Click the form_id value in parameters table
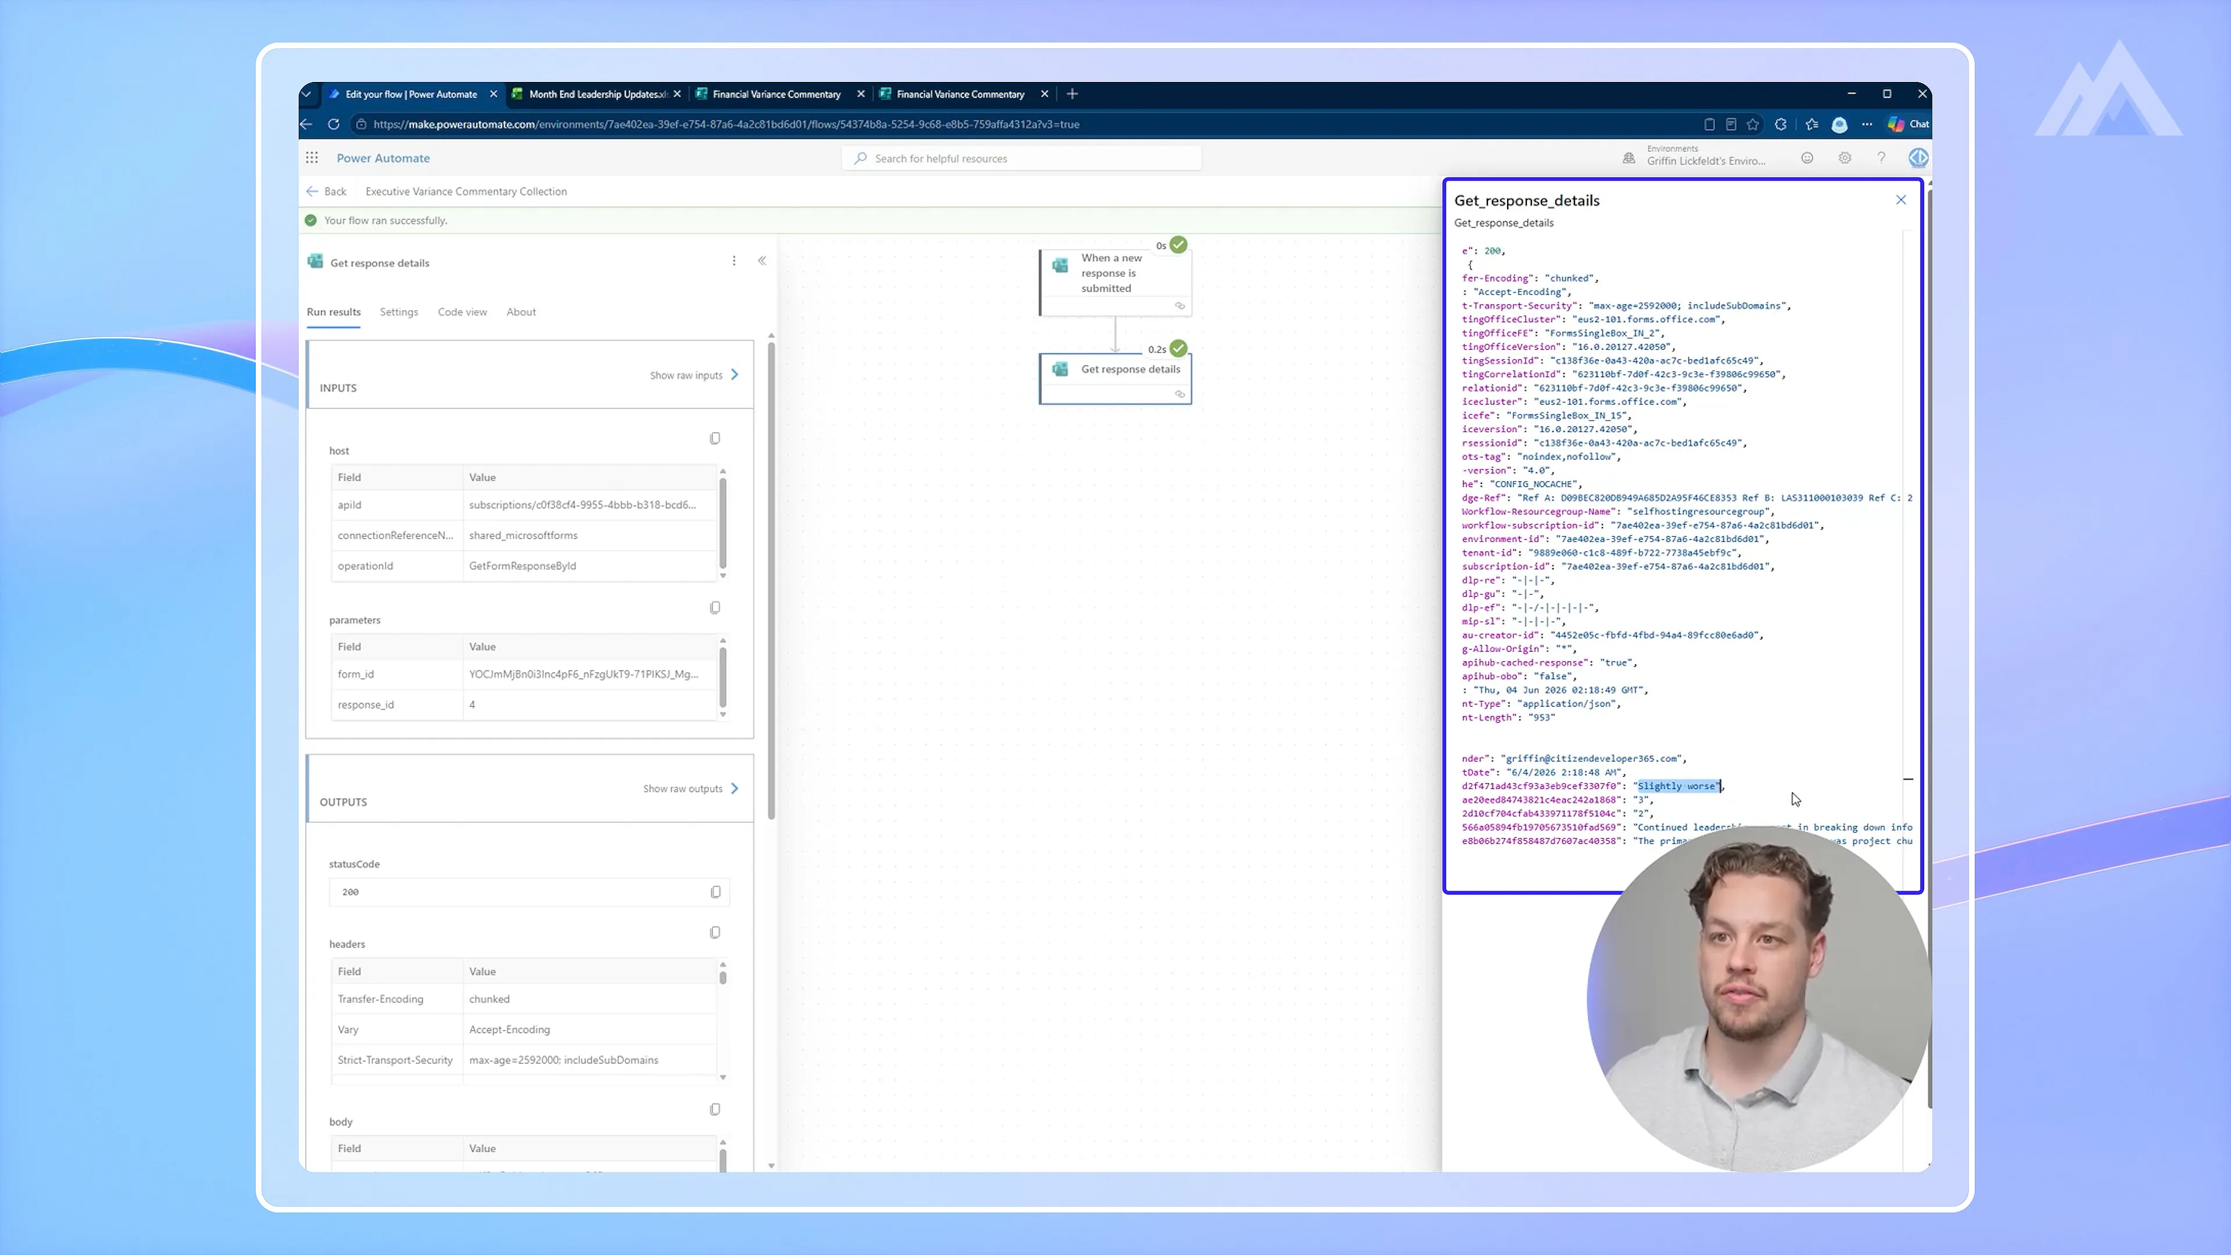The height and width of the screenshot is (1255, 2231). [x=584, y=675]
